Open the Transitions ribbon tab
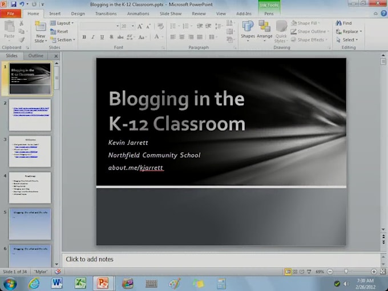The image size is (388, 291). (106, 13)
